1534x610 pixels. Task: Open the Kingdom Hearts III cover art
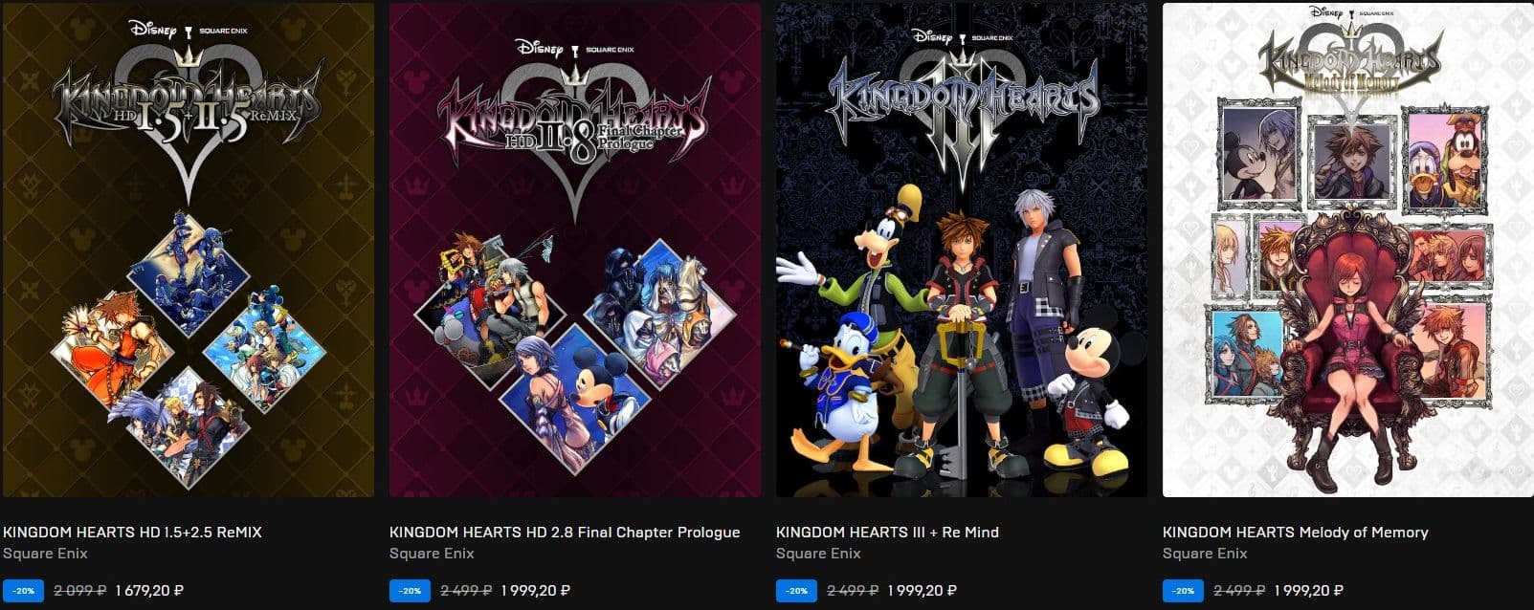click(962, 250)
